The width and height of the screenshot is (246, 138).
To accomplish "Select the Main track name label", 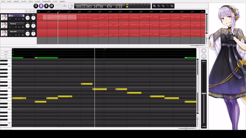I will pyautogui.click(x=16, y=16).
